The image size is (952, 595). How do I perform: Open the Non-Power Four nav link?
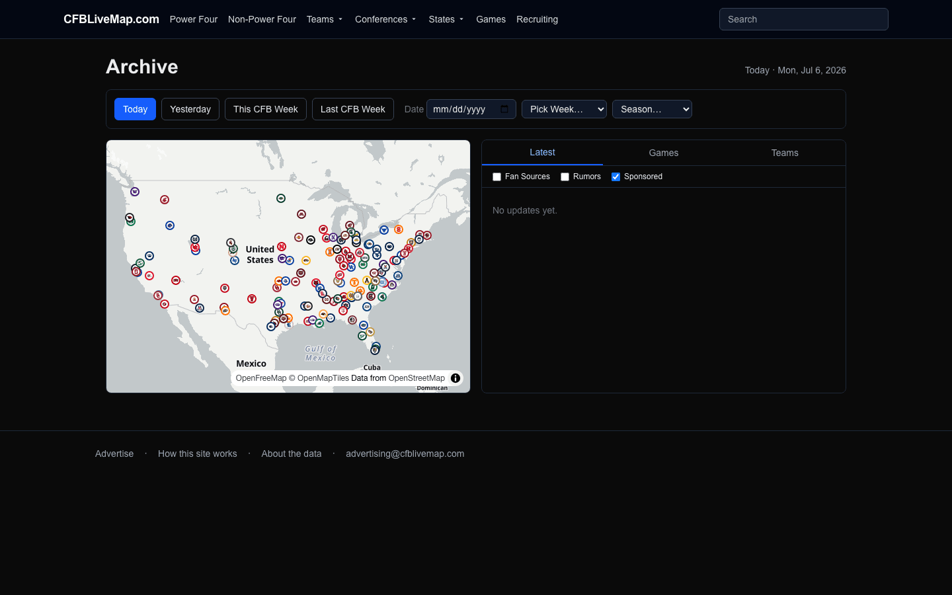coord(262,19)
